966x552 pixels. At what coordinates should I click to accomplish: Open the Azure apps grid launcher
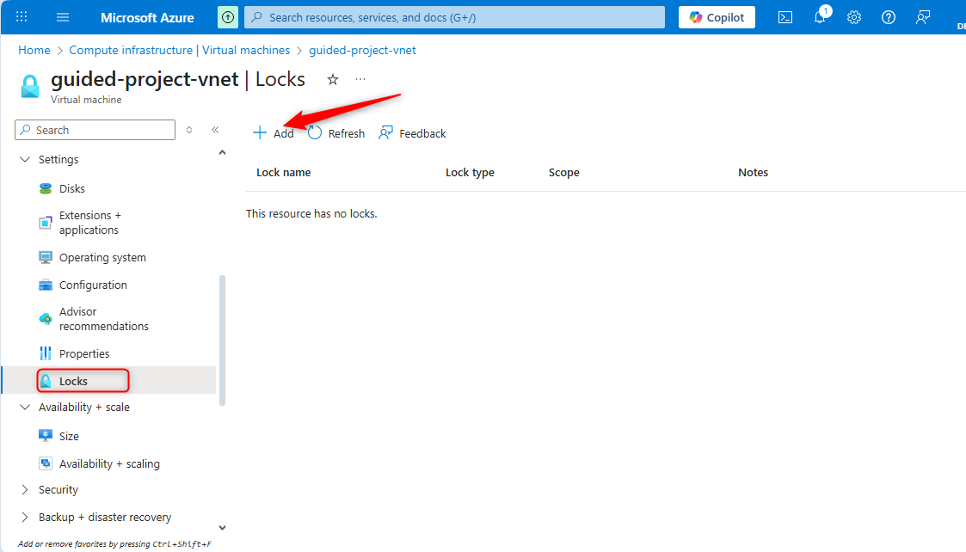[22, 17]
